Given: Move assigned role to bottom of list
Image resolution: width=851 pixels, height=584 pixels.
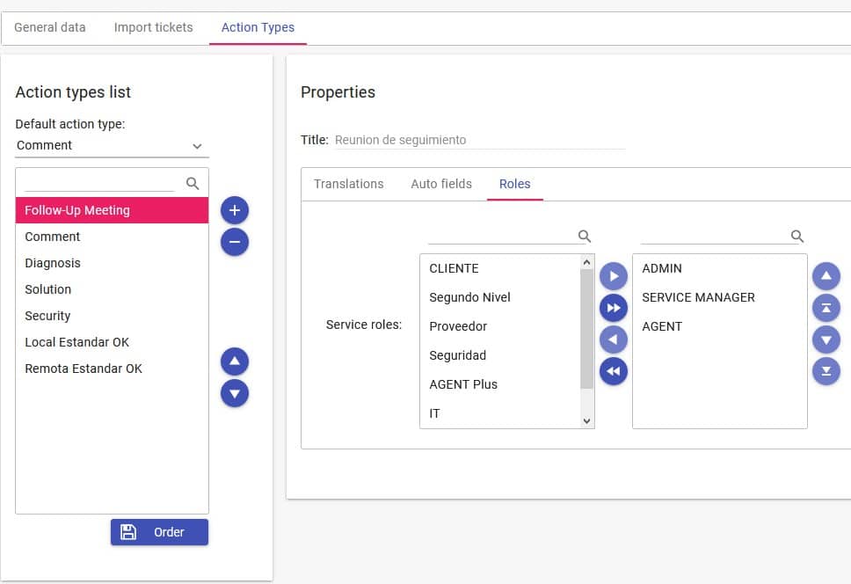Looking at the screenshot, I should click(826, 371).
